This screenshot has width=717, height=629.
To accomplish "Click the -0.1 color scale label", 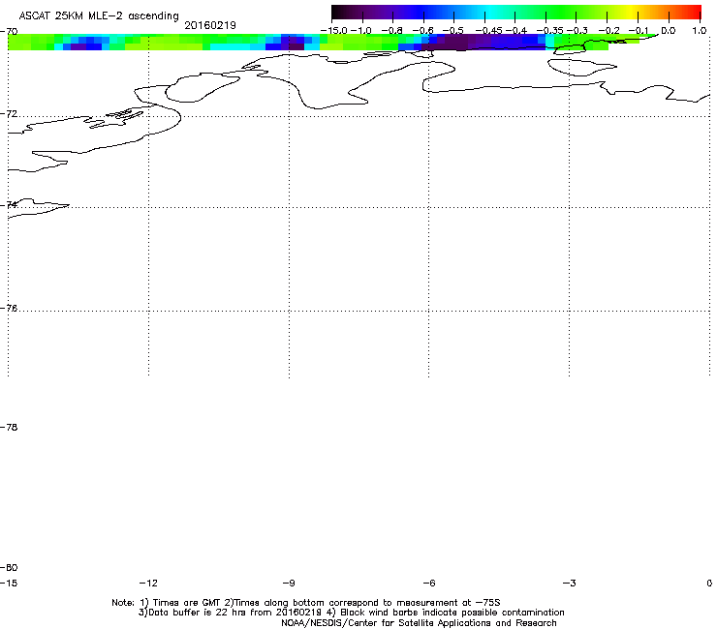I will point(638,31).
